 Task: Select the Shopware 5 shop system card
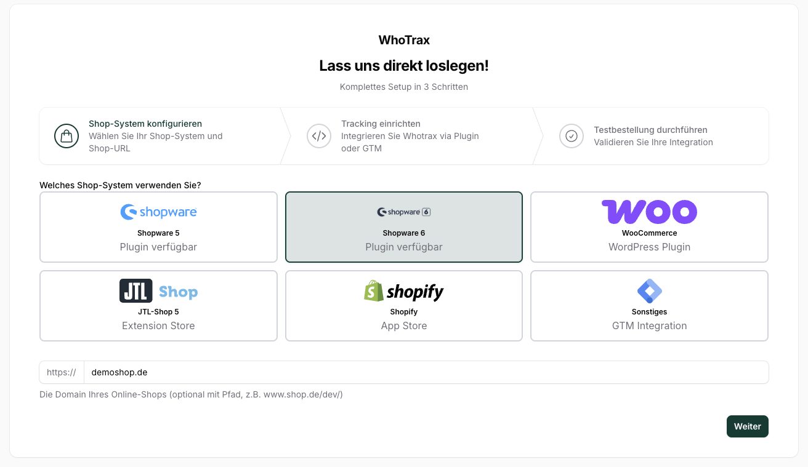158,227
